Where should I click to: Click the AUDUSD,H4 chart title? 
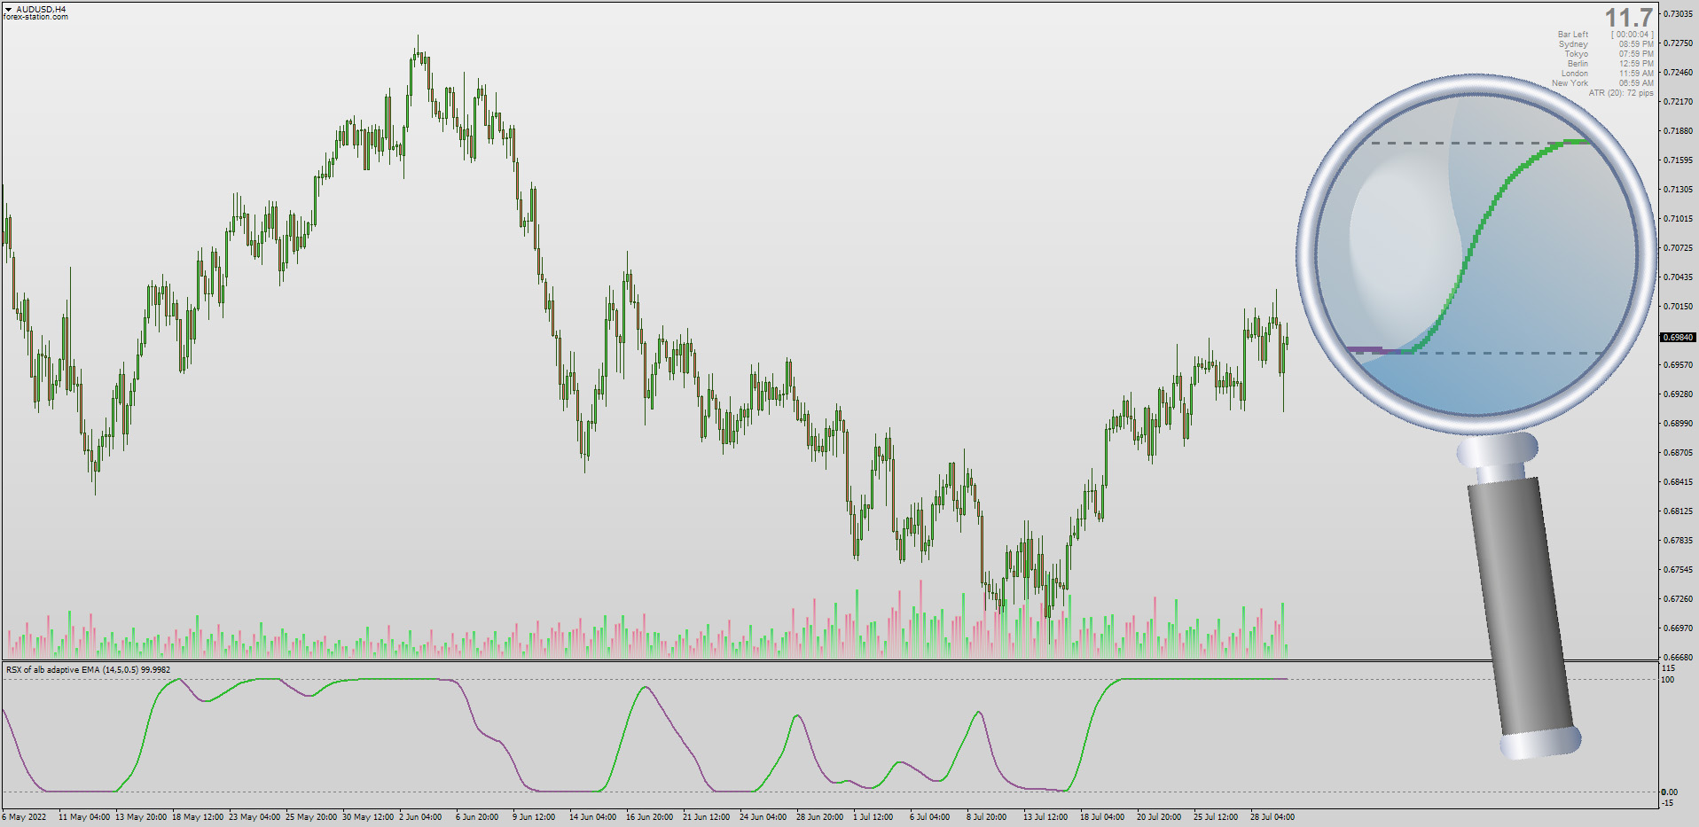[41, 9]
